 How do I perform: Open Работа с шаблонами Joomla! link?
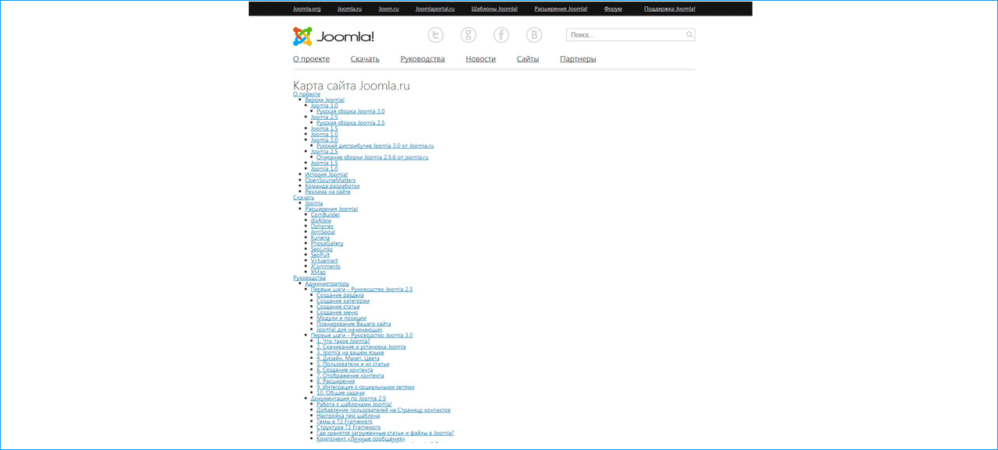[x=354, y=405]
